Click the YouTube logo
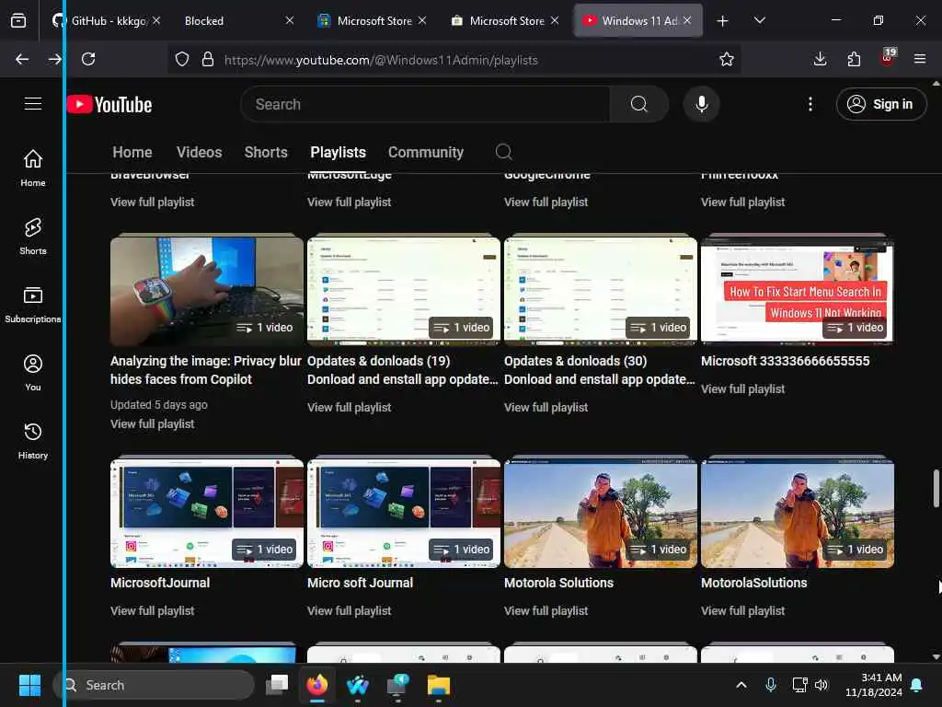942x707 pixels. [109, 105]
